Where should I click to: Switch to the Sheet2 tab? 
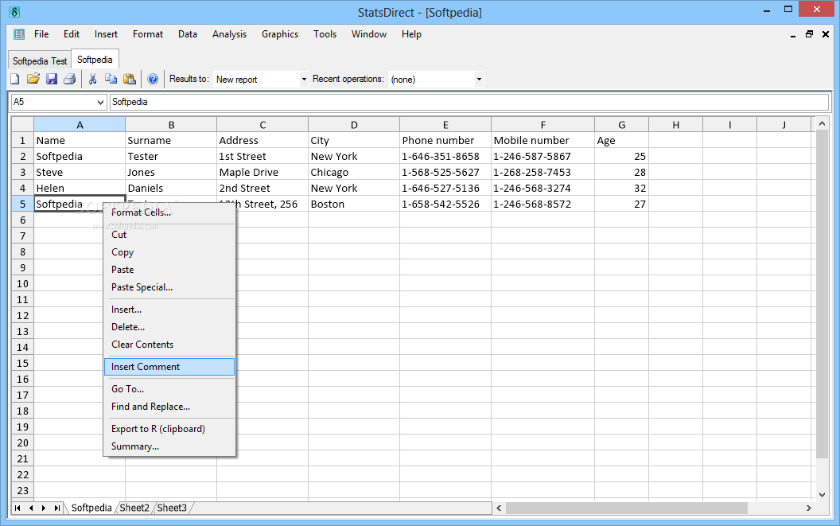(134, 508)
